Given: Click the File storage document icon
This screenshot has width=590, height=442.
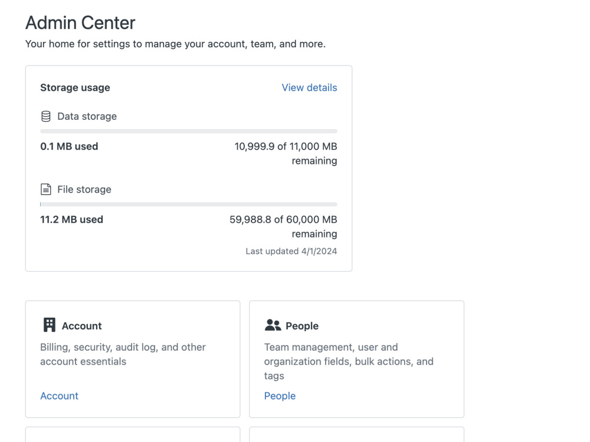Looking at the screenshot, I should (45, 189).
